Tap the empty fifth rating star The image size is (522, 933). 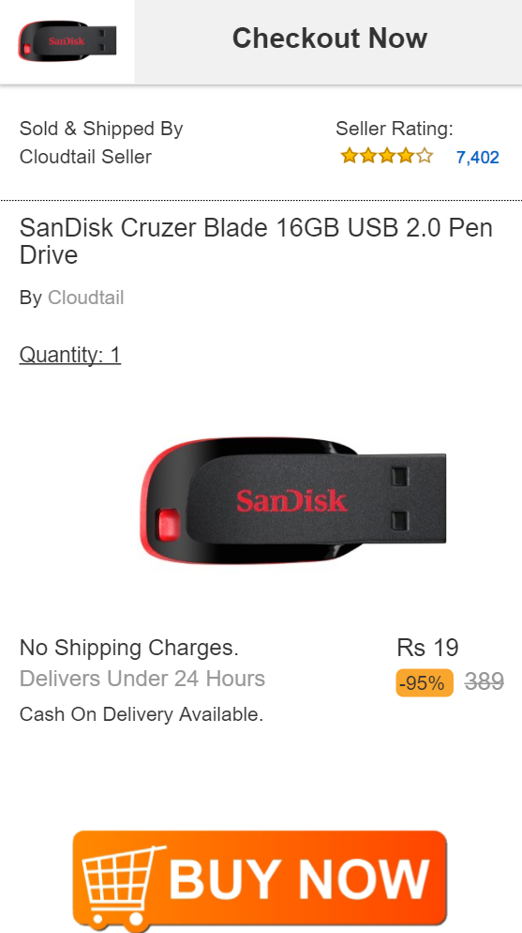tap(425, 157)
